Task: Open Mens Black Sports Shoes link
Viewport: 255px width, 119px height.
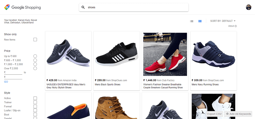Action: pos(108,85)
